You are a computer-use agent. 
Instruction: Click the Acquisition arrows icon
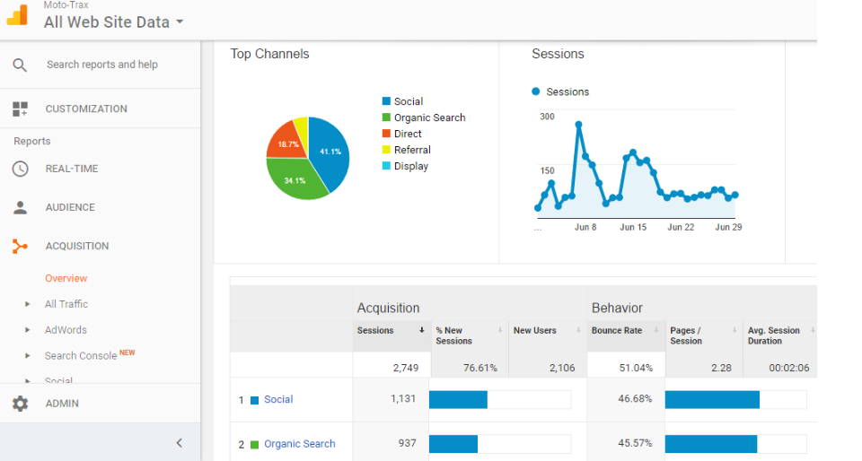pyautogui.click(x=20, y=246)
